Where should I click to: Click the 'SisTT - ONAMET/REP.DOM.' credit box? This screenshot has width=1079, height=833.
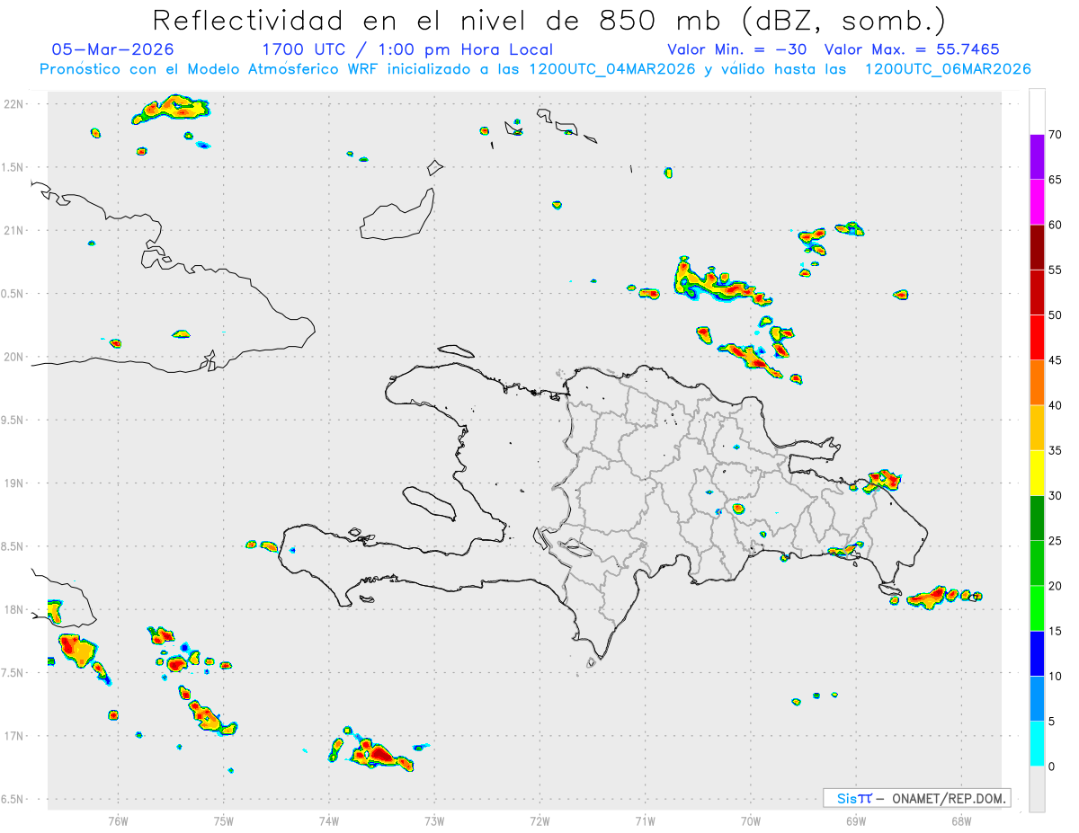tap(916, 798)
